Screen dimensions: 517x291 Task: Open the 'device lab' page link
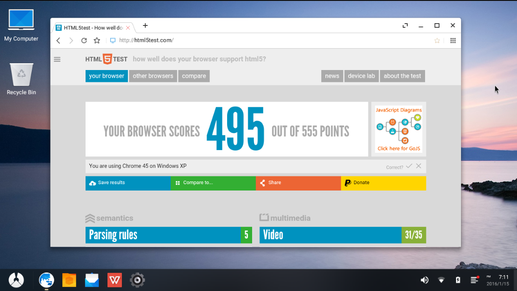(361, 76)
